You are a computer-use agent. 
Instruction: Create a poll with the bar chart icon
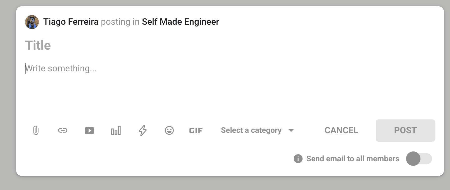(x=116, y=131)
